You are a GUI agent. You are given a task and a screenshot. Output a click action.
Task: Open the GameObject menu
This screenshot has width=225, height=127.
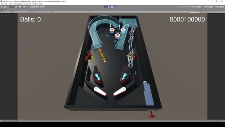[18, 4]
